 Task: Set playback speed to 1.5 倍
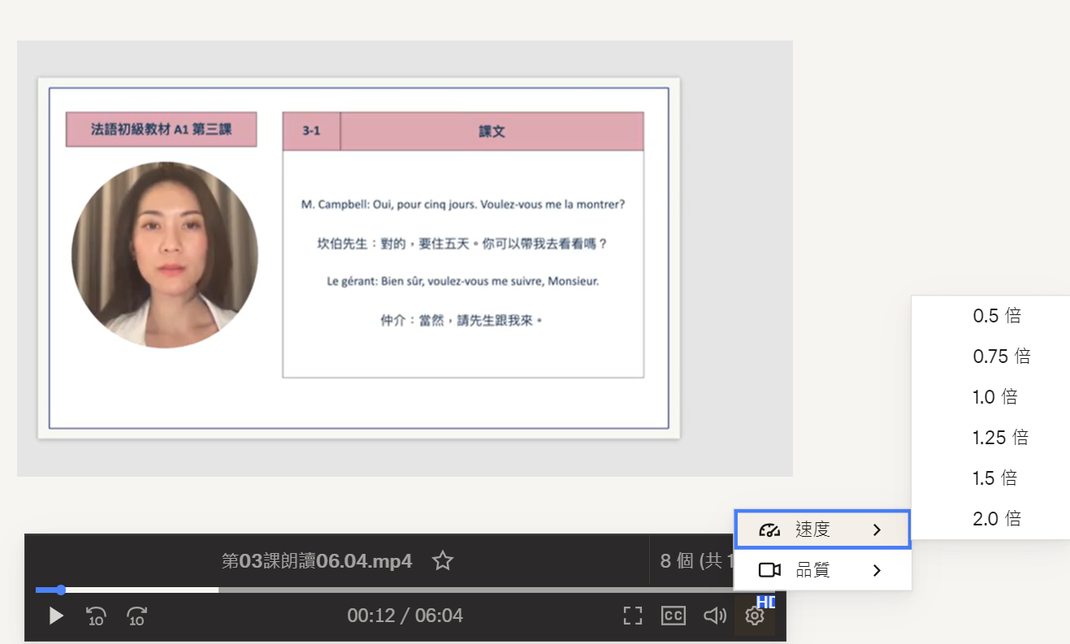(995, 478)
